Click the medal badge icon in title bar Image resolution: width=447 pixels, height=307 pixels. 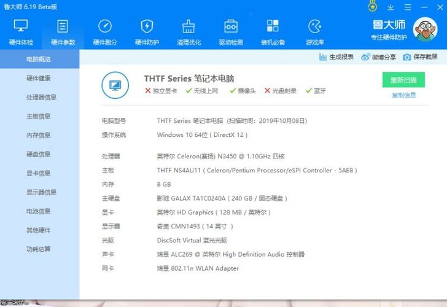click(372, 6)
